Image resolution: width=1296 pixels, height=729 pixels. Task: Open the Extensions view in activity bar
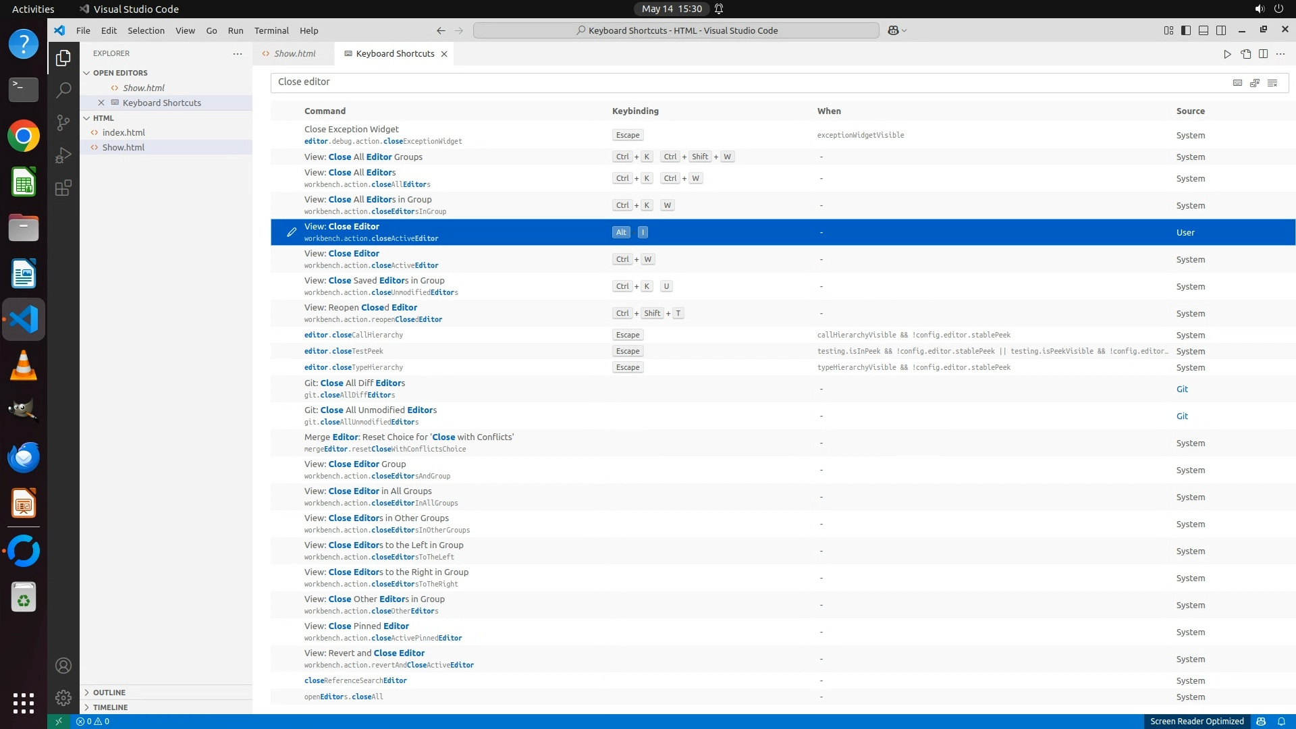click(63, 188)
